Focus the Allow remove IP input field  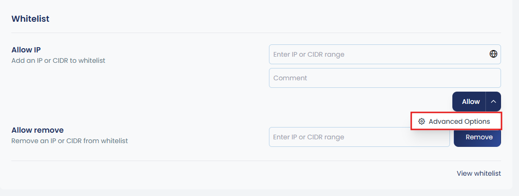[359, 137]
